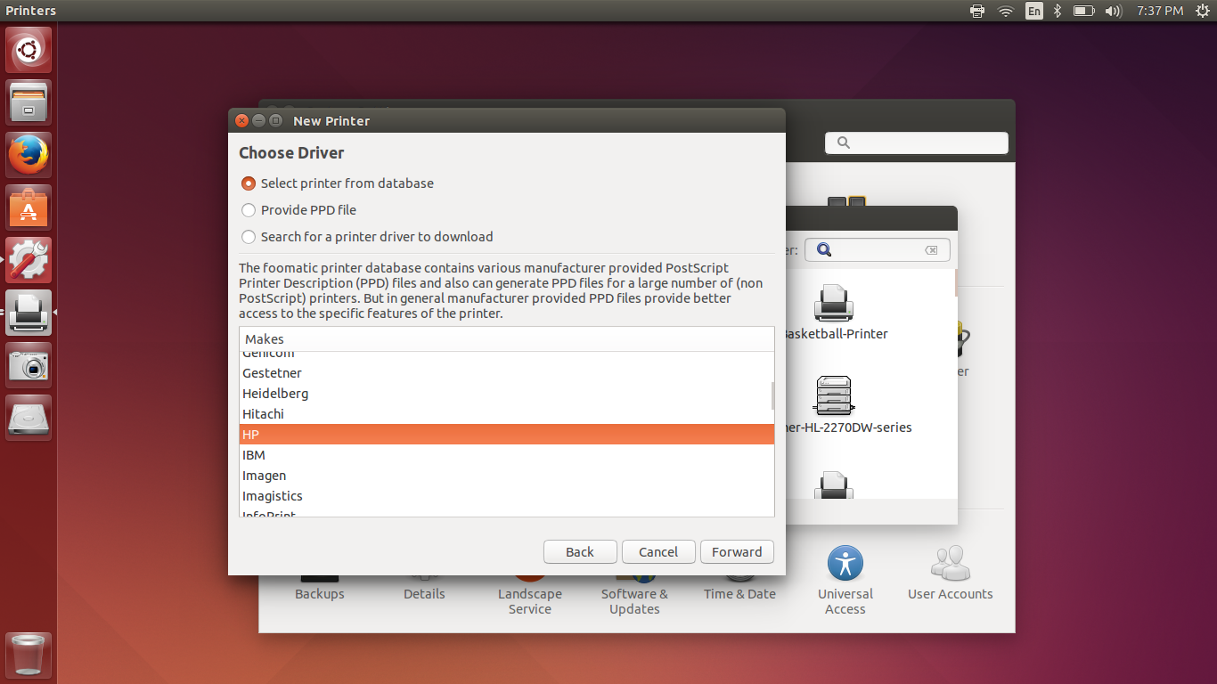Choose Search for a printer driver to download
Image resolution: width=1217 pixels, height=684 pixels.
pos(367,237)
